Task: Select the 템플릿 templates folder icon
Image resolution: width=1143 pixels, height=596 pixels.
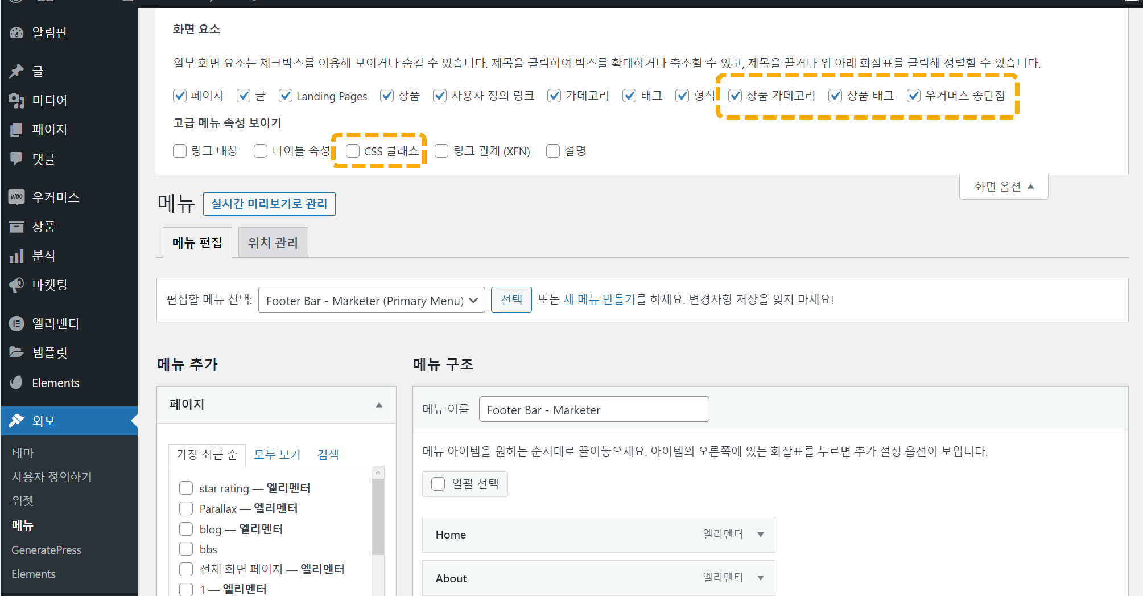Action: [x=16, y=352]
